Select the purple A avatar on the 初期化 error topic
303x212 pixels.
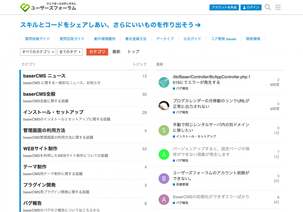pyautogui.click(x=164, y=200)
